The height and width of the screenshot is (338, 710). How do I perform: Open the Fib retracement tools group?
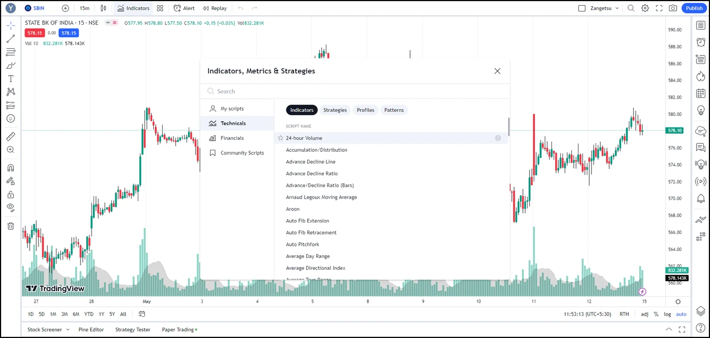pos(10,52)
